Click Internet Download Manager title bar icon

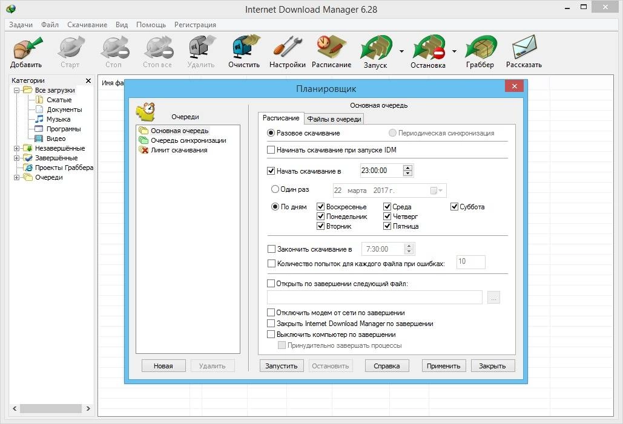tap(11, 8)
